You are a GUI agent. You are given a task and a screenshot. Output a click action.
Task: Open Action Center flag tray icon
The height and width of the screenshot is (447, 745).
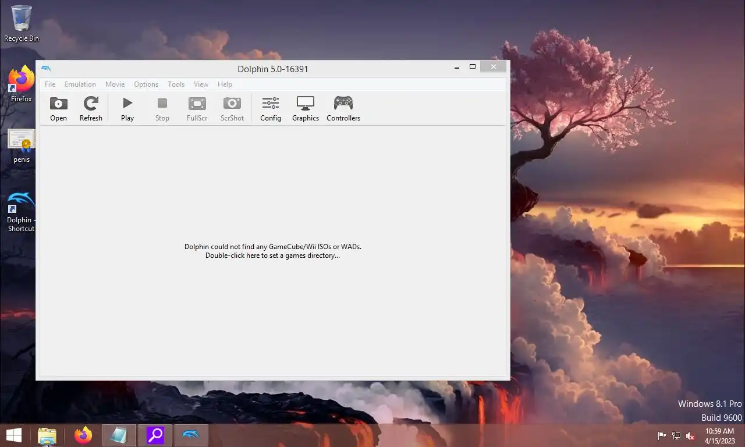[662, 435]
